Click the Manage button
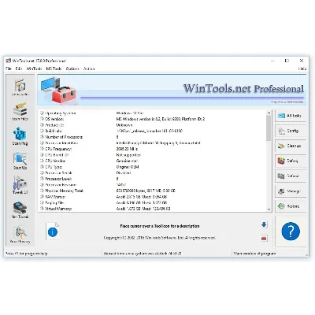The height and width of the screenshot is (315, 315). coord(291,191)
